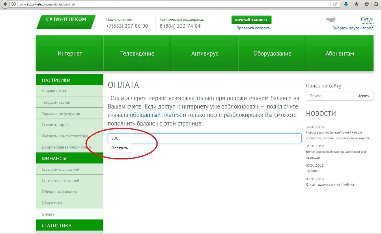
Task: Open the Телевидение menu section
Action: [137, 53]
